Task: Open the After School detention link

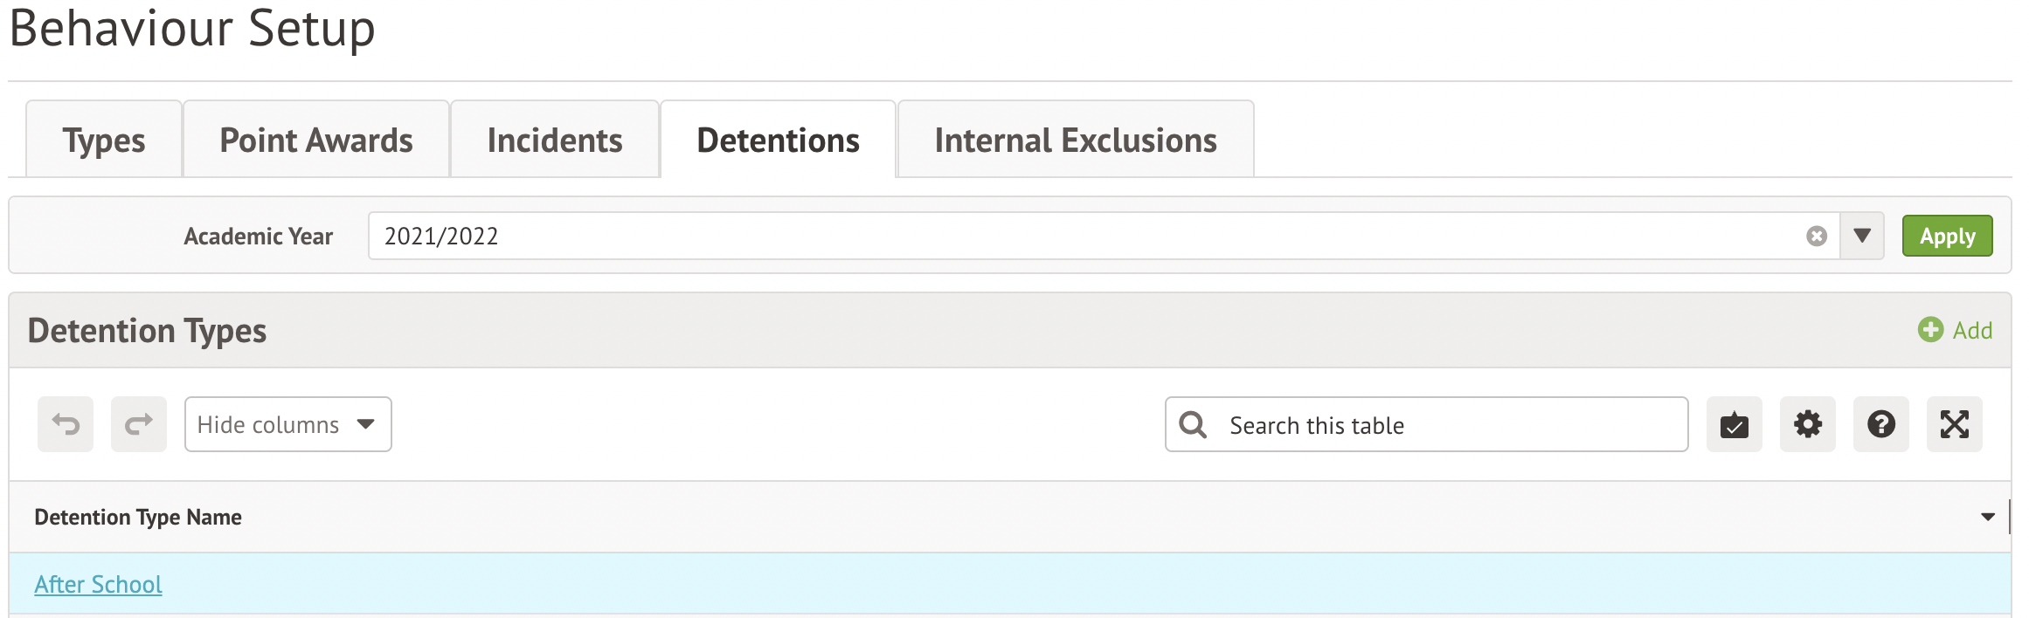Action: 99,584
